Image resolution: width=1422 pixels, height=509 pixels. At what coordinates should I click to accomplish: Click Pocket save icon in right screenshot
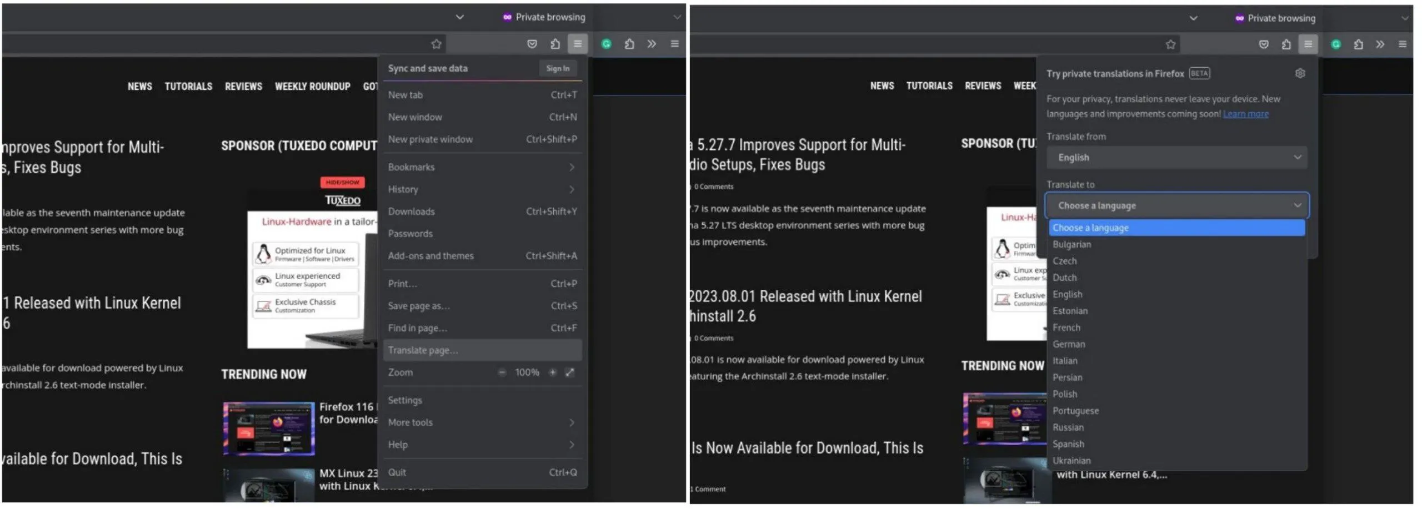[1264, 44]
